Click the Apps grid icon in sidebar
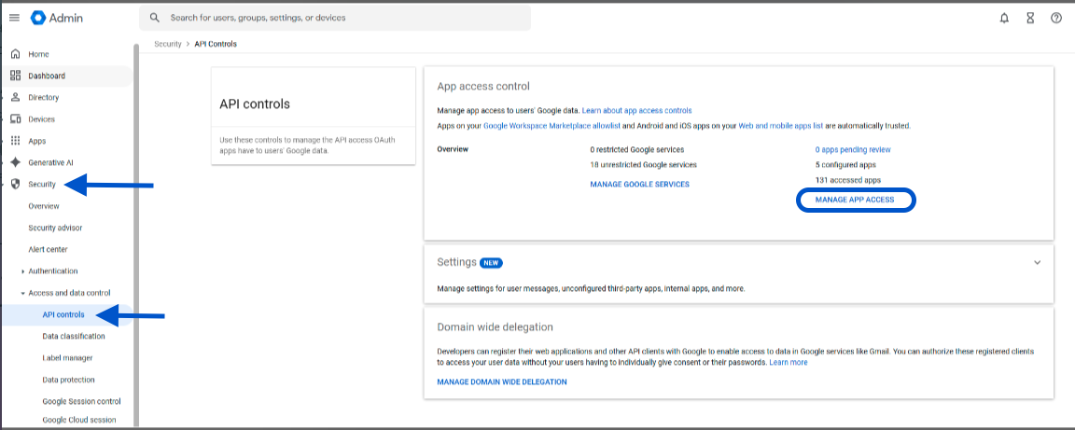1075x430 pixels. 15,141
